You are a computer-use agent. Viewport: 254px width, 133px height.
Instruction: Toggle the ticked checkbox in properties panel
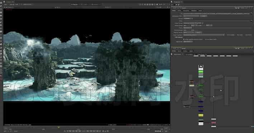[x=184, y=39]
